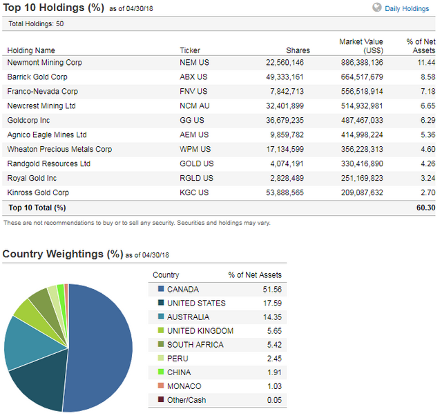Click the Top 10 Total value 60.30
Screen dimensions: 442x420
[x=426, y=208]
